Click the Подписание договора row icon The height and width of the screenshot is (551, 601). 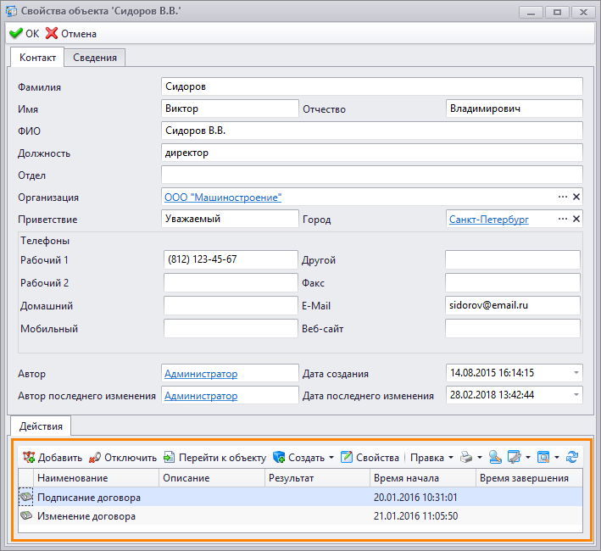pyautogui.click(x=26, y=497)
